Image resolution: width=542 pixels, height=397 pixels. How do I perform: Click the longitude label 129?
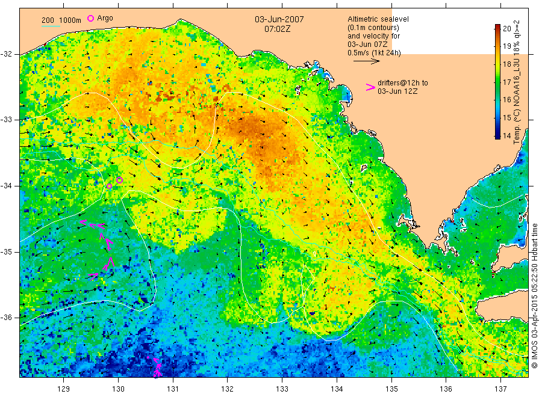pos(64,389)
